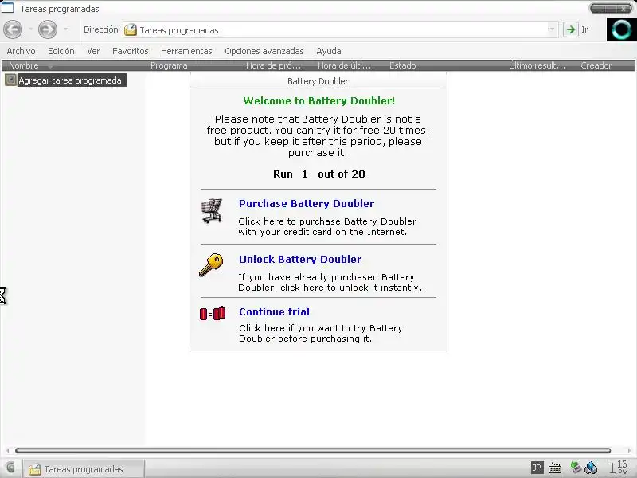The image size is (637, 478).
Task: Open the Edición menu
Action: (x=61, y=51)
